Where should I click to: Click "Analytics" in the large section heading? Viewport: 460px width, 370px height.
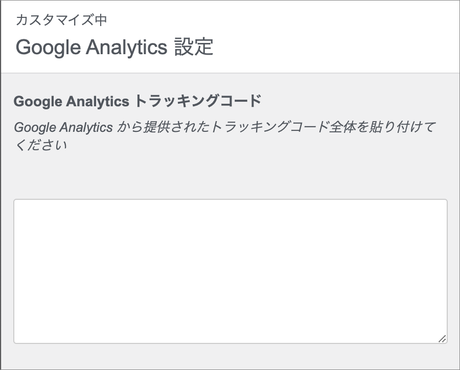coord(127,47)
